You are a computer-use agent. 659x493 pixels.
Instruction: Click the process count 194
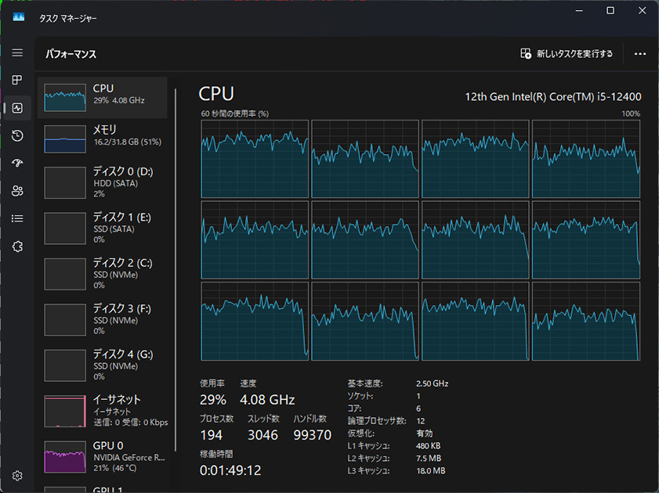pos(211,435)
